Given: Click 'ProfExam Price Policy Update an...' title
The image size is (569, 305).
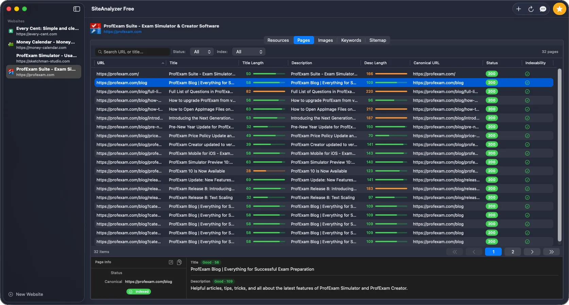Looking at the screenshot, I should [x=202, y=136].
